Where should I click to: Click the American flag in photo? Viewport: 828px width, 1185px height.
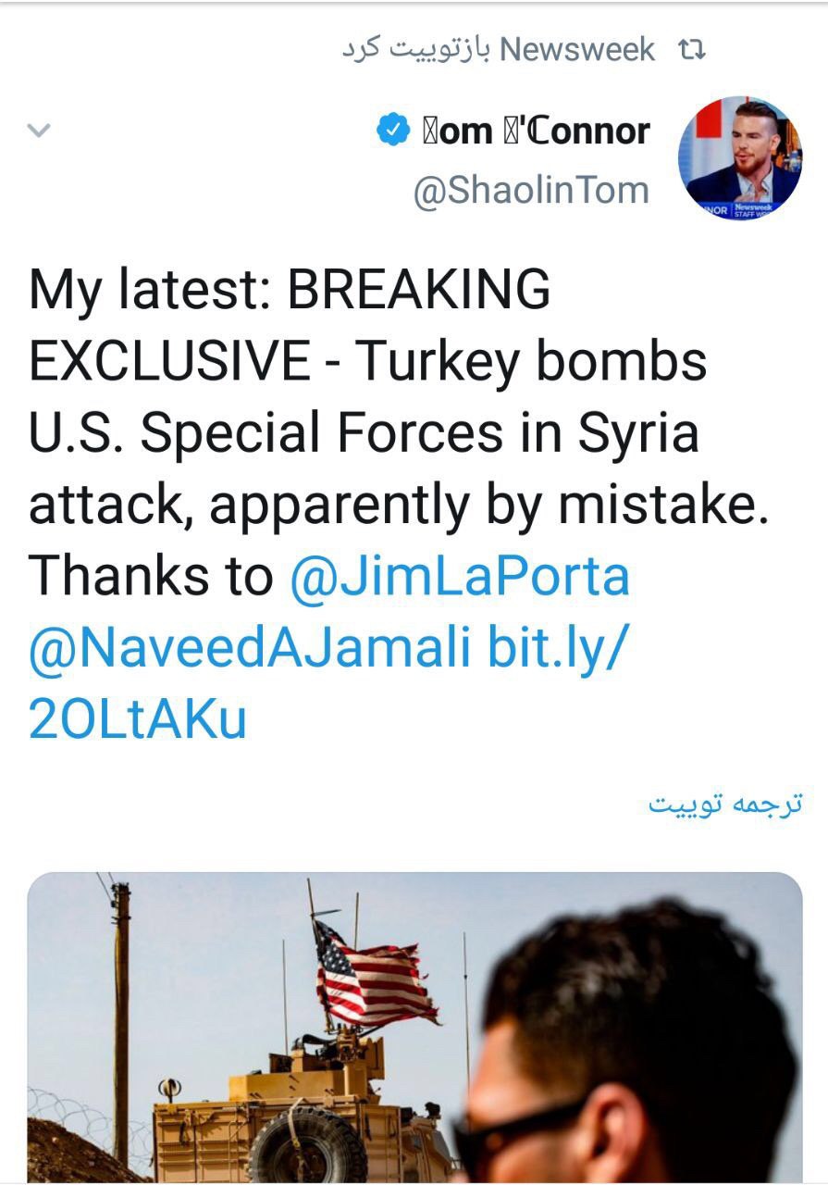tap(374, 974)
